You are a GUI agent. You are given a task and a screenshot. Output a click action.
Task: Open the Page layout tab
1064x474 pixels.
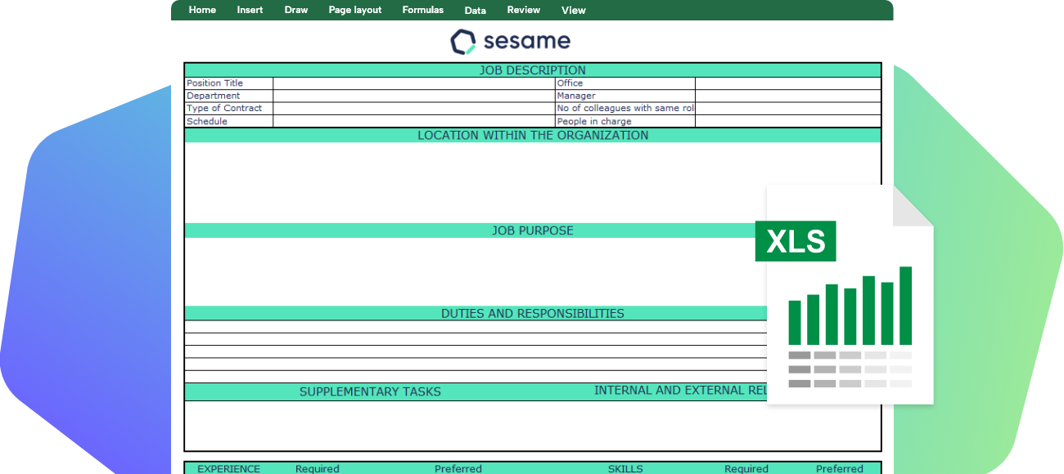click(354, 10)
